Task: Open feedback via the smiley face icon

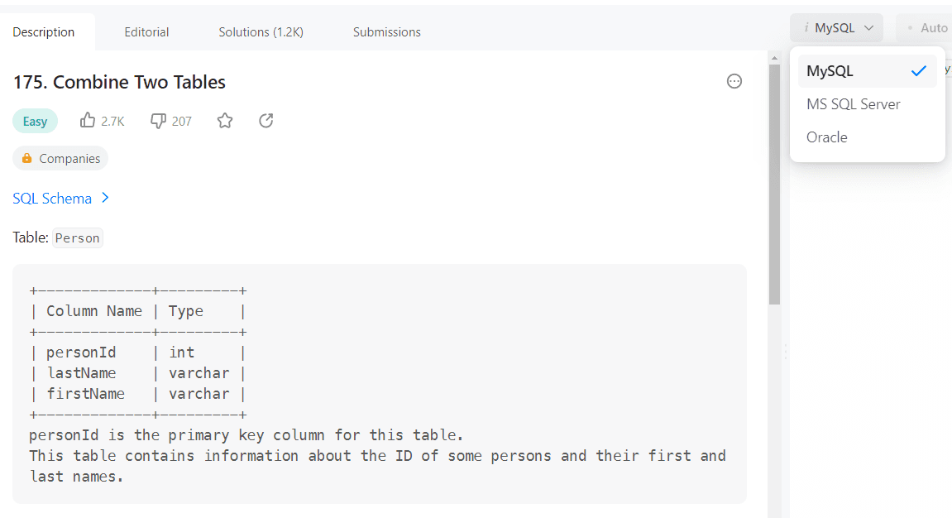Action: [x=734, y=80]
